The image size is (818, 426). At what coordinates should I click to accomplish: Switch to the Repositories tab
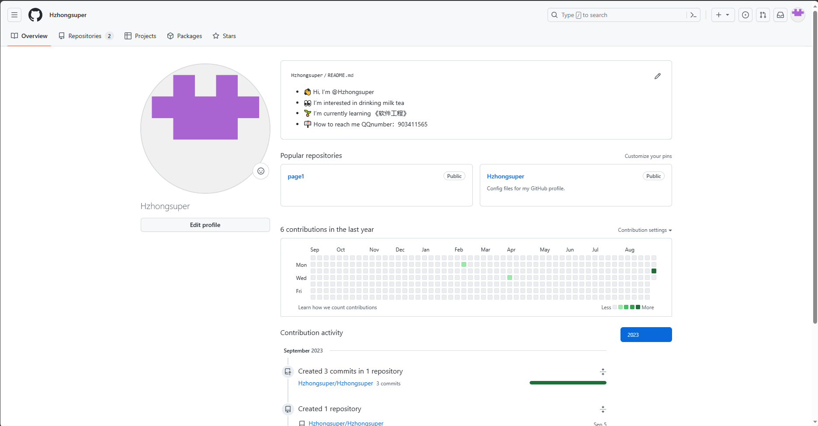pyautogui.click(x=86, y=36)
